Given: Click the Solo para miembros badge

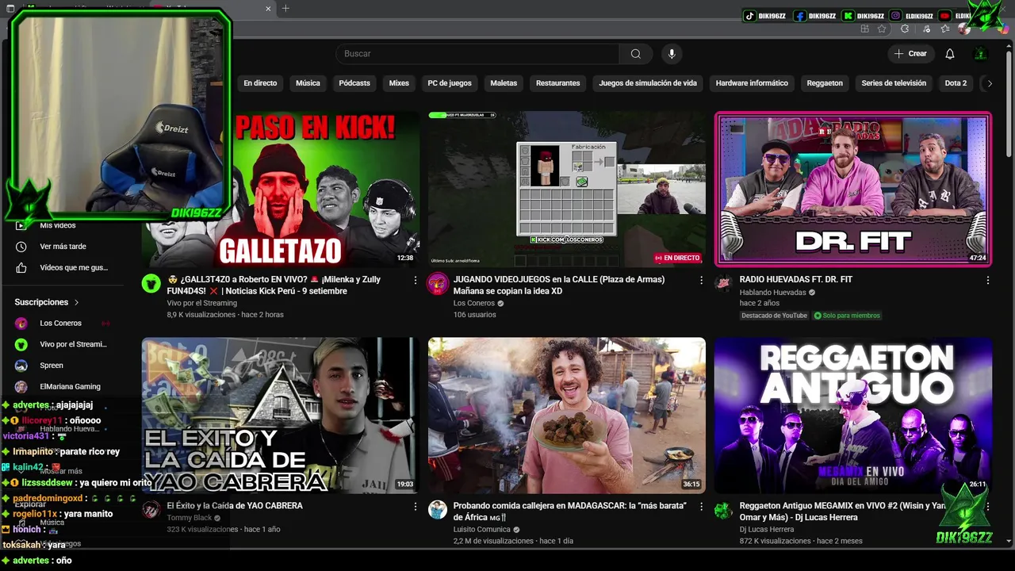Looking at the screenshot, I should tap(847, 316).
